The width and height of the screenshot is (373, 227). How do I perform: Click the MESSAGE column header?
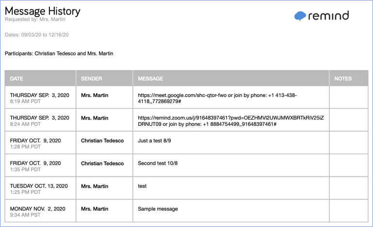click(x=150, y=78)
